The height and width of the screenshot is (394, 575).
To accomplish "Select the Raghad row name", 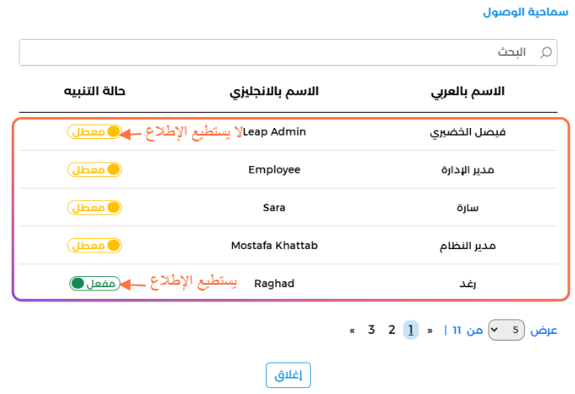I will coord(274,284).
